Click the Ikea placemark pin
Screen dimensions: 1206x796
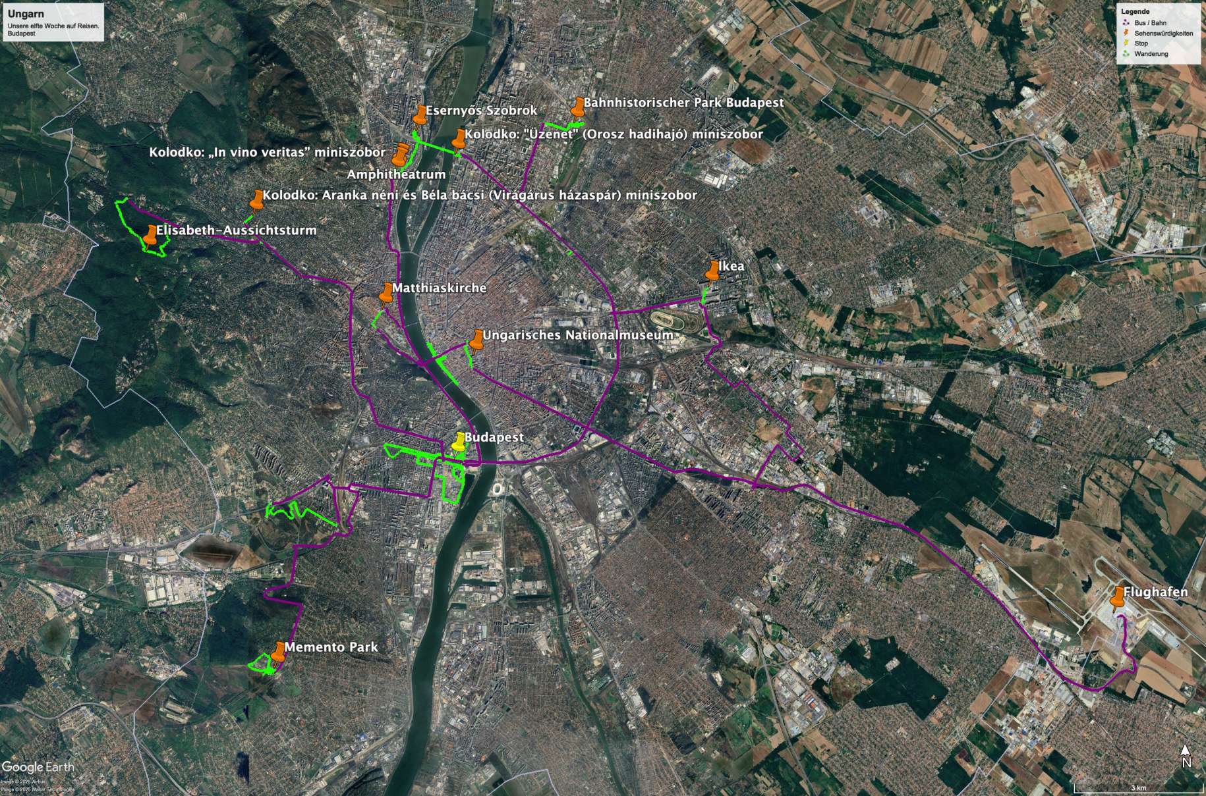[x=712, y=271]
